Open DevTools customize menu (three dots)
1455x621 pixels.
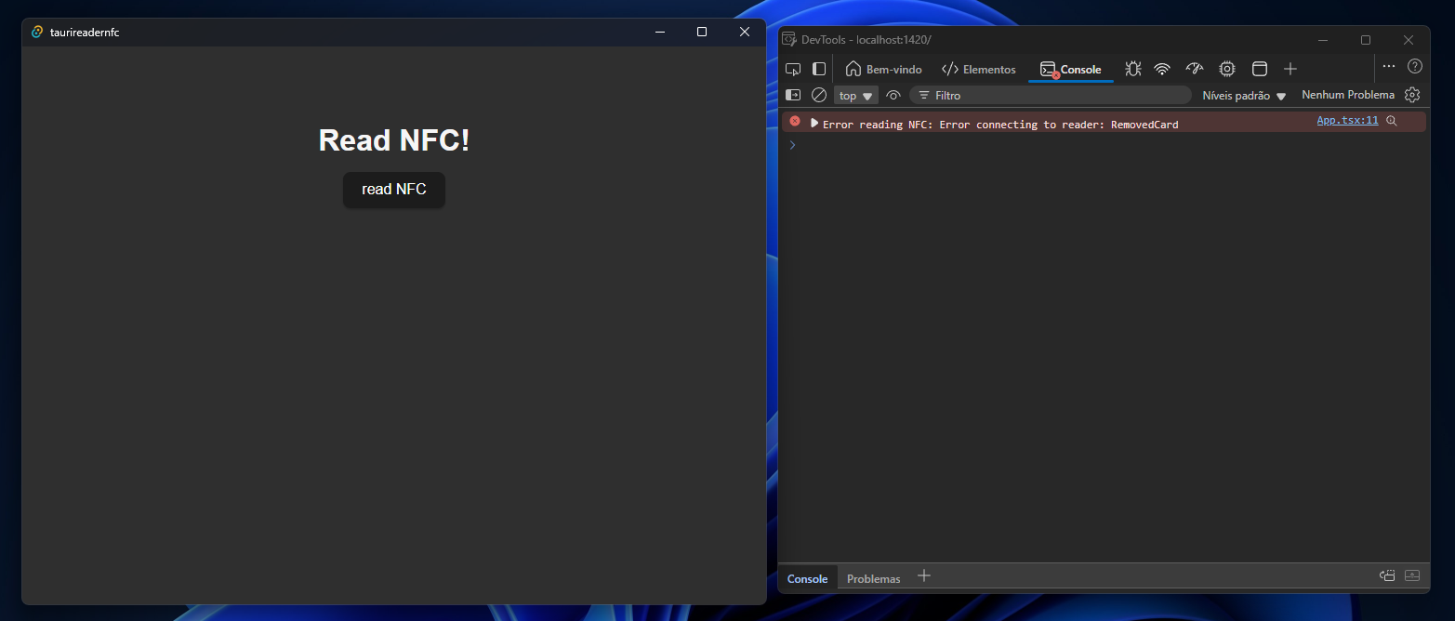click(x=1388, y=66)
